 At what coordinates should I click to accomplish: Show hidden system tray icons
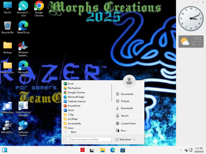[x=181, y=150]
